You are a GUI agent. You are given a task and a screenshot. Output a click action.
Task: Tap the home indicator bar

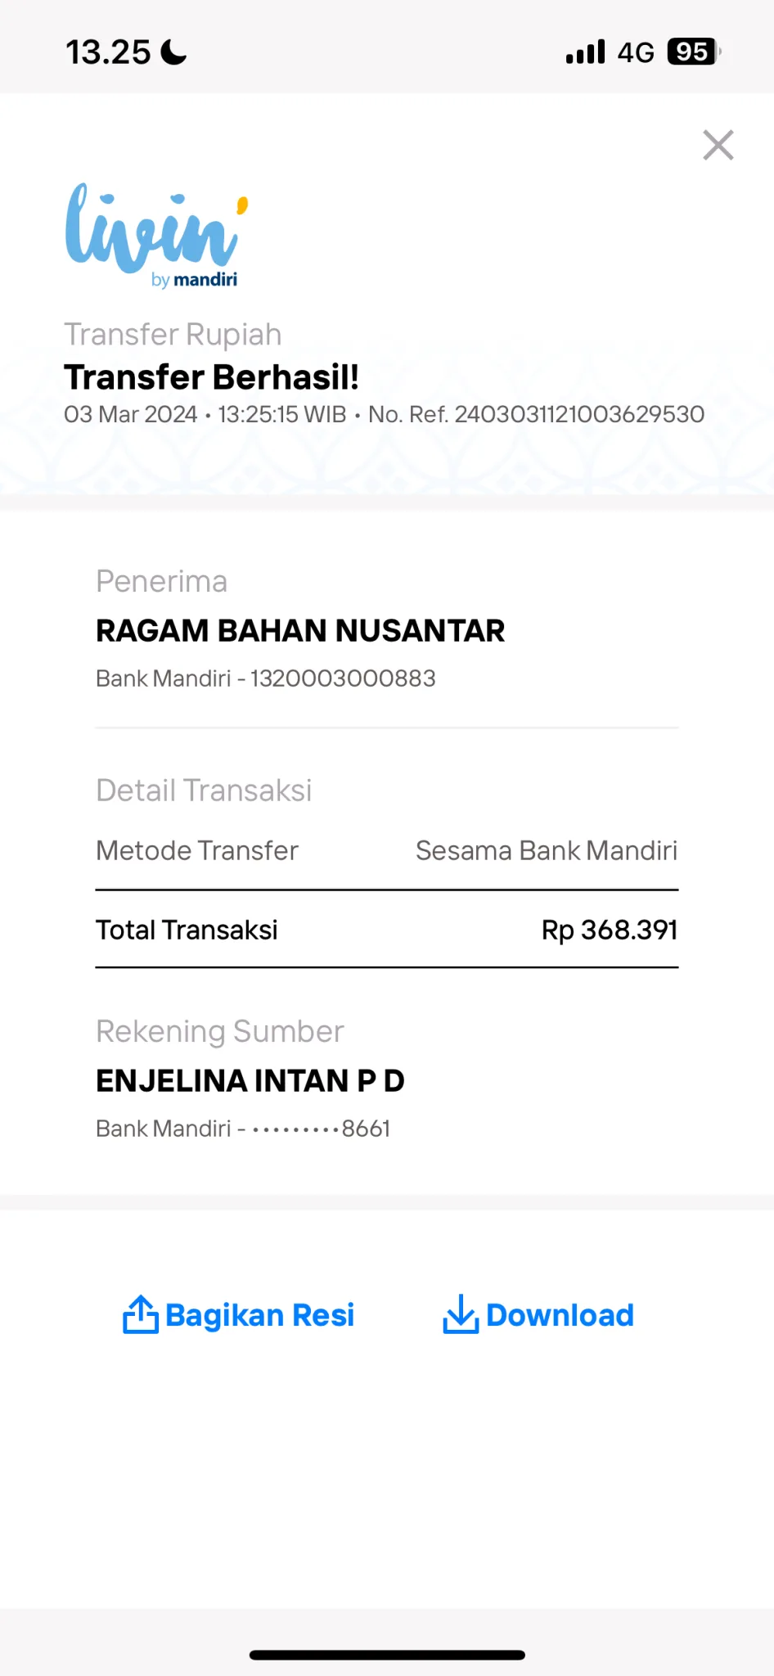tap(387, 1655)
